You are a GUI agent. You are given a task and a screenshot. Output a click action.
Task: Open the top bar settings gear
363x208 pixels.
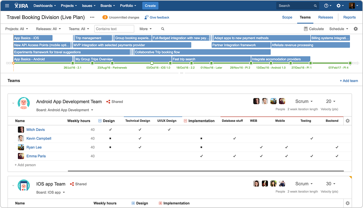338,6
